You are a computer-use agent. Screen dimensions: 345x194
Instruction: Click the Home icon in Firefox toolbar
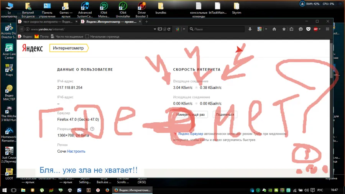(274, 29)
